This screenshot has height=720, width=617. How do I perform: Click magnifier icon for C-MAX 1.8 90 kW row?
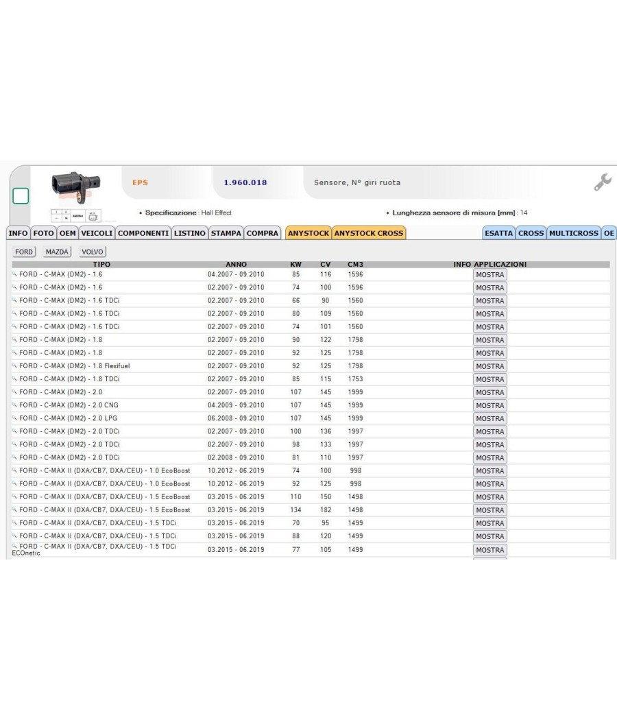coord(14,339)
